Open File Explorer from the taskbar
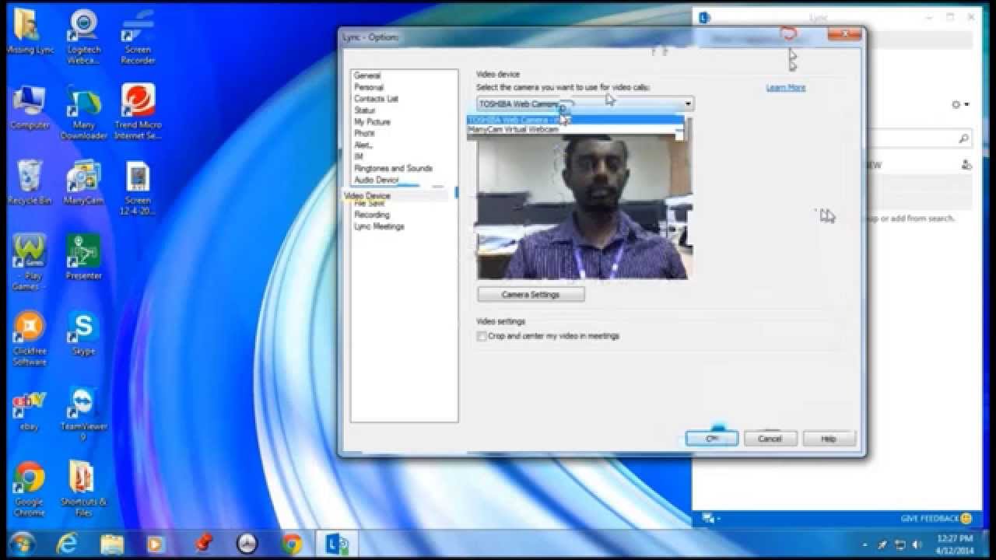 tap(112, 543)
